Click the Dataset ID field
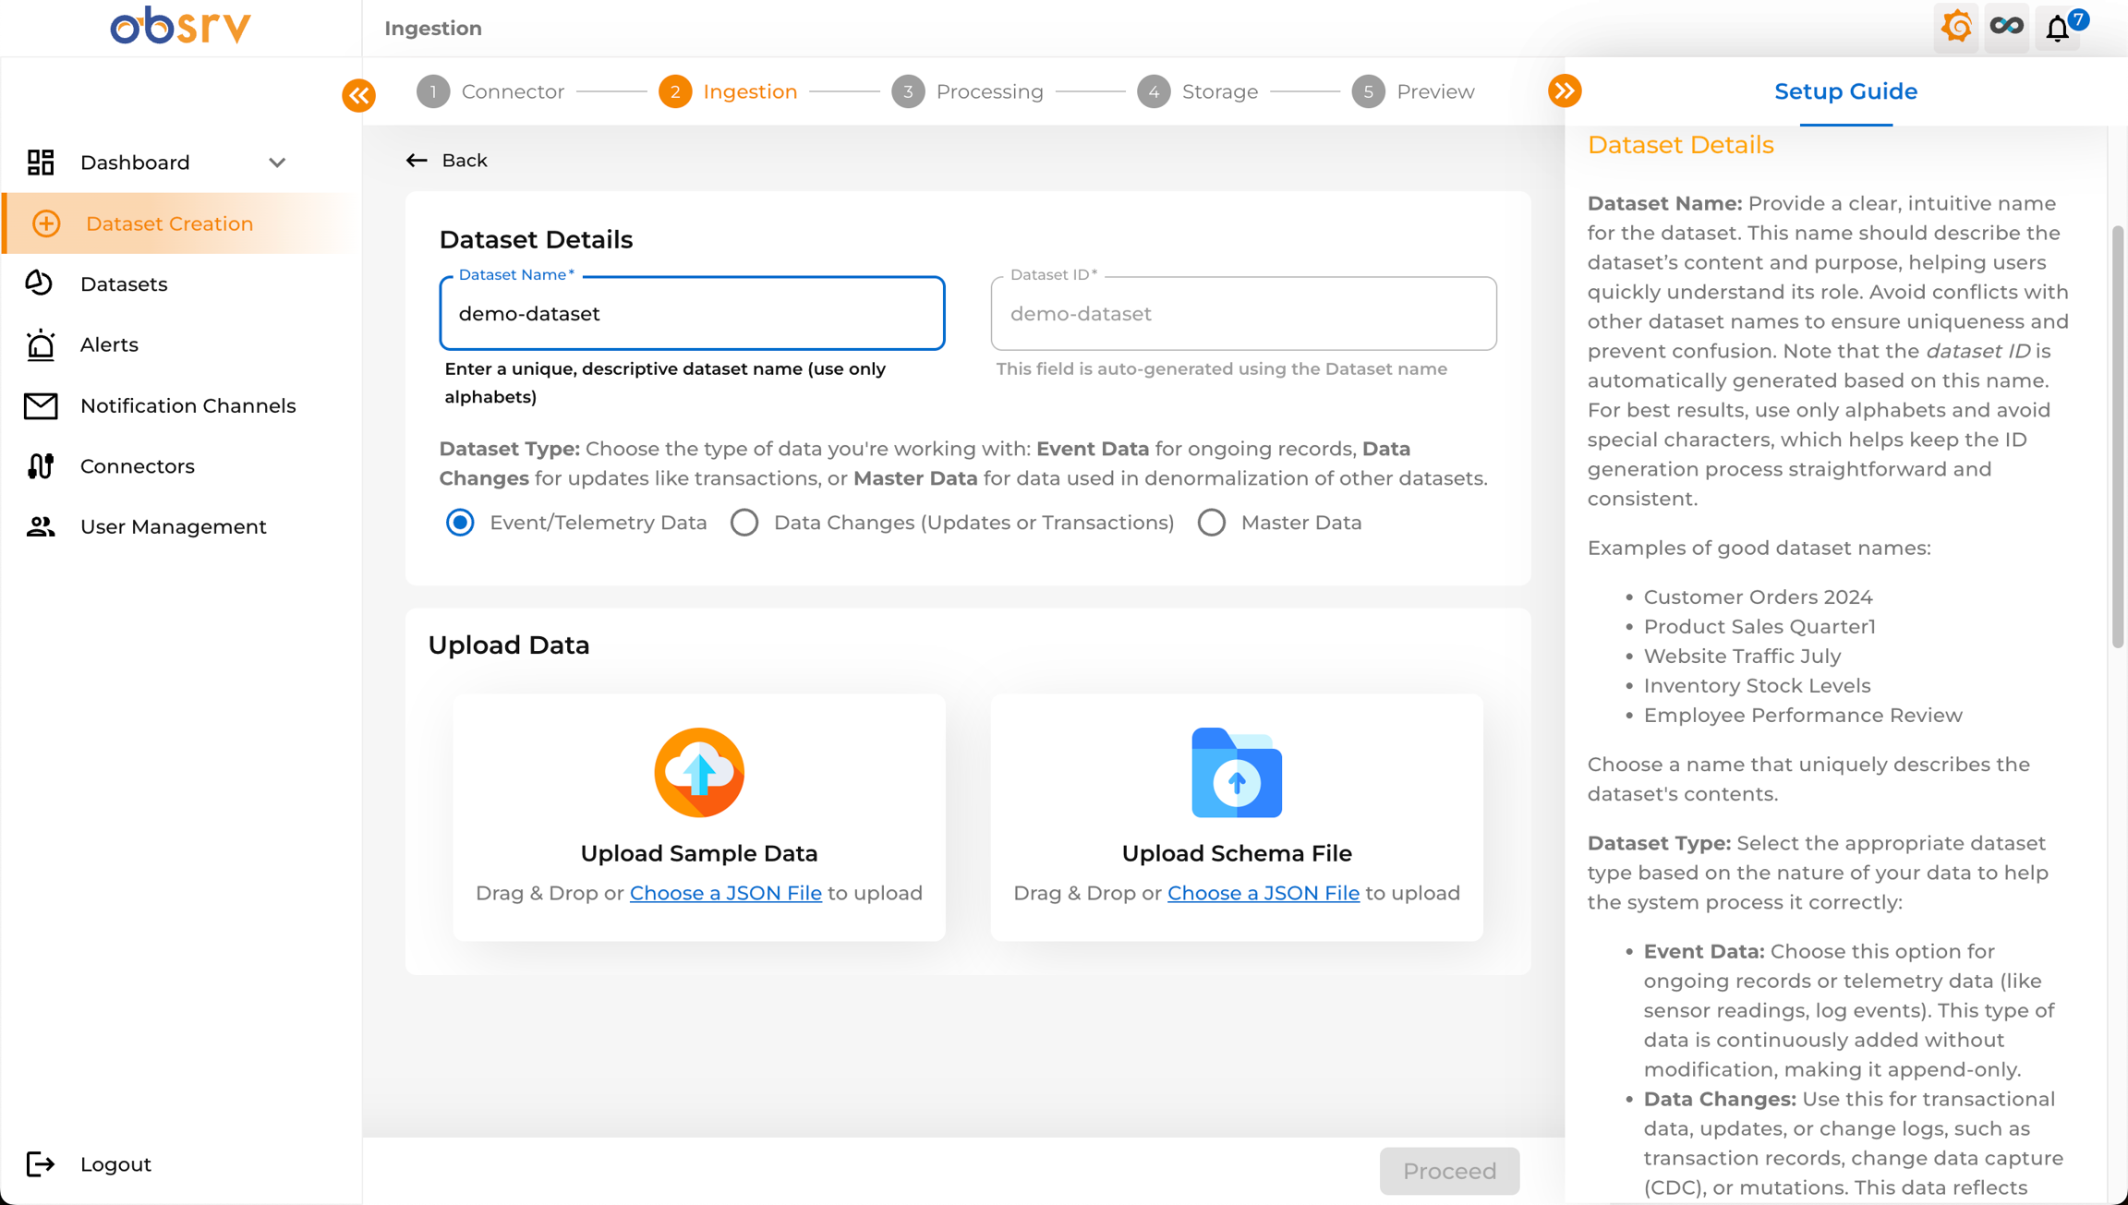The width and height of the screenshot is (2128, 1205). (1243, 314)
